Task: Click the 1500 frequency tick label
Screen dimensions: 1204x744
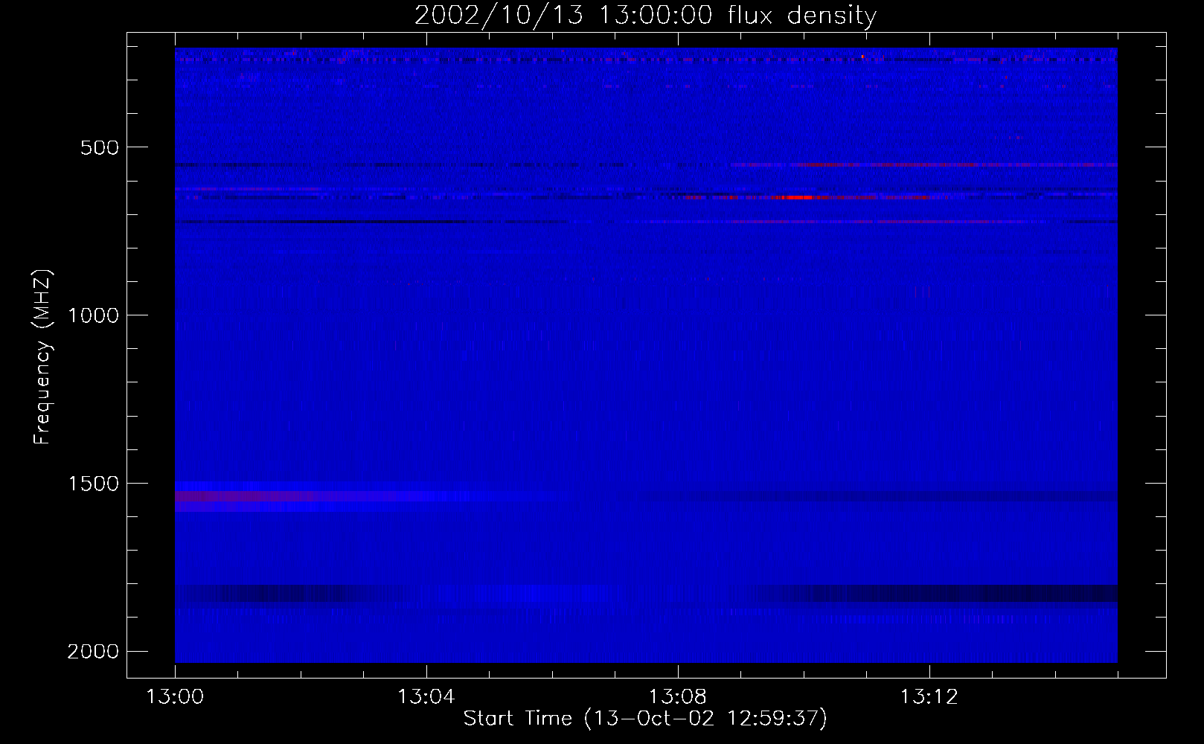Action: (x=93, y=484)
